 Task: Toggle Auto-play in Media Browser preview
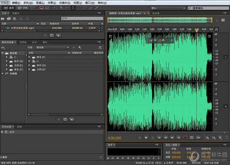pyautogui.click(x=71, y=119)
